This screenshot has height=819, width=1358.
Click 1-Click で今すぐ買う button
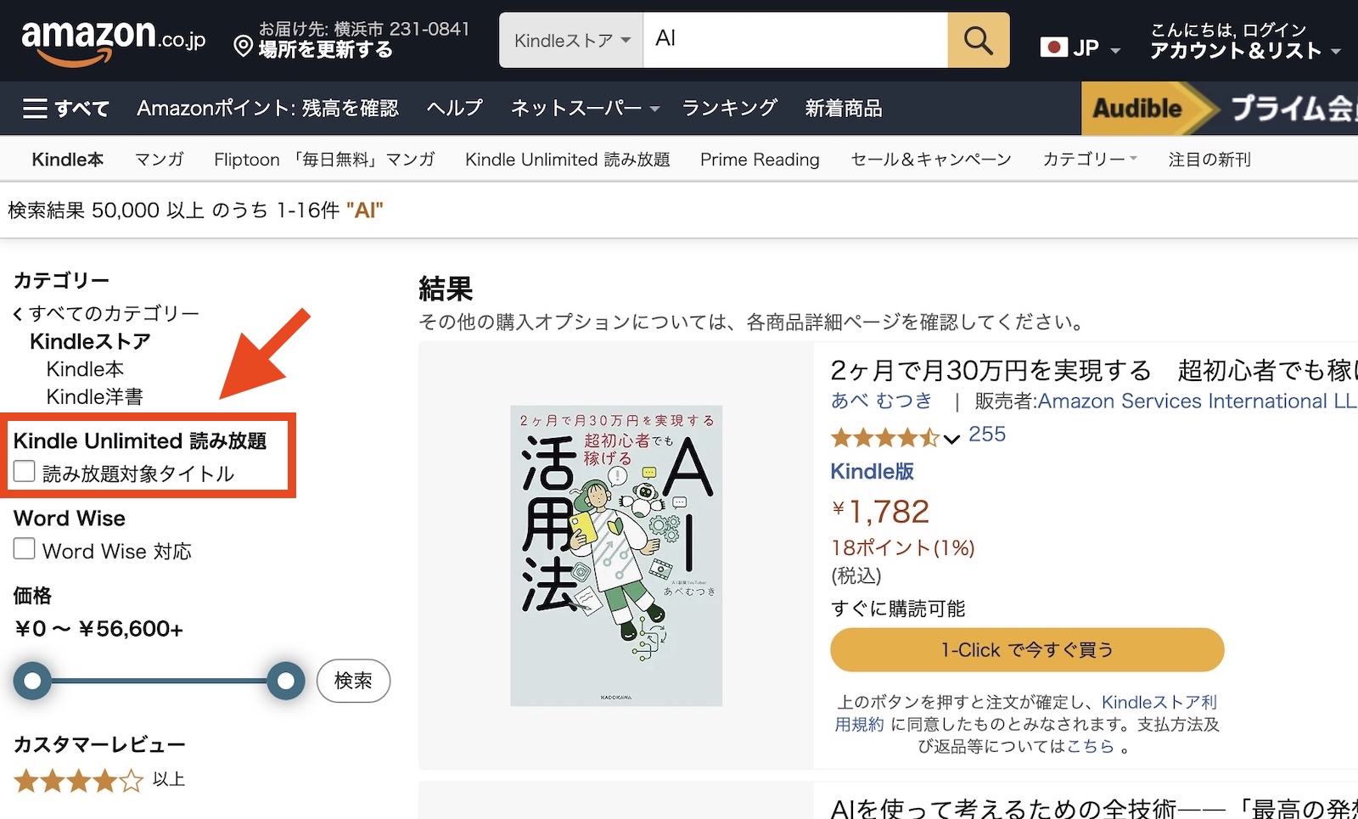pyautogui.click(x=1026, y=650)
